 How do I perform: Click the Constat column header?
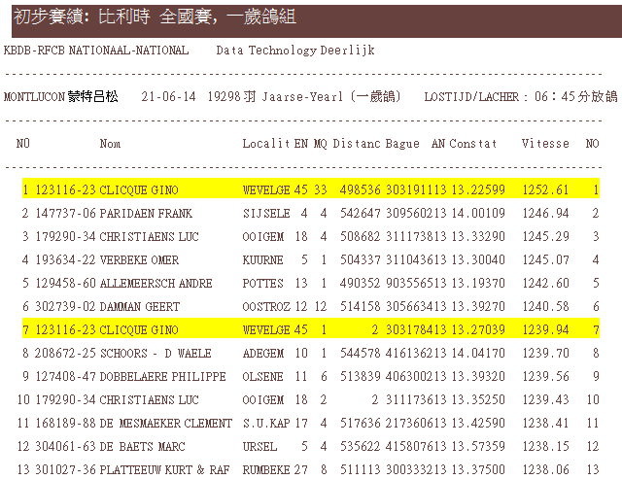[x=473, y=144]
